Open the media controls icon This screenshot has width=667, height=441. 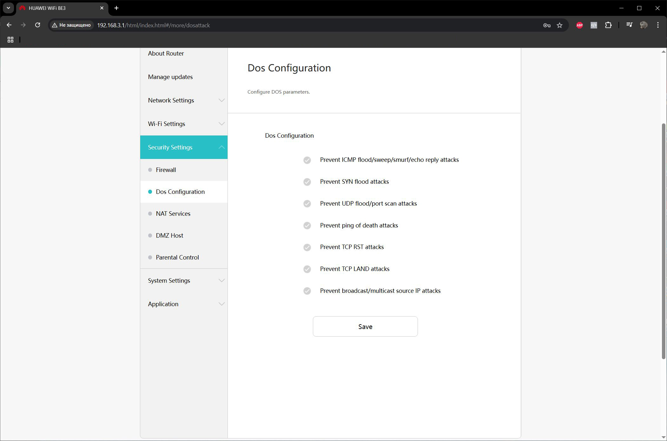629,25
